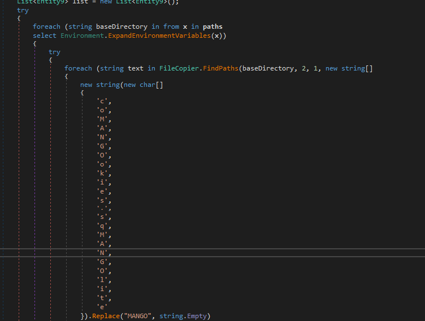Place cursor on the 'k' character literal

tap(102, 174)
